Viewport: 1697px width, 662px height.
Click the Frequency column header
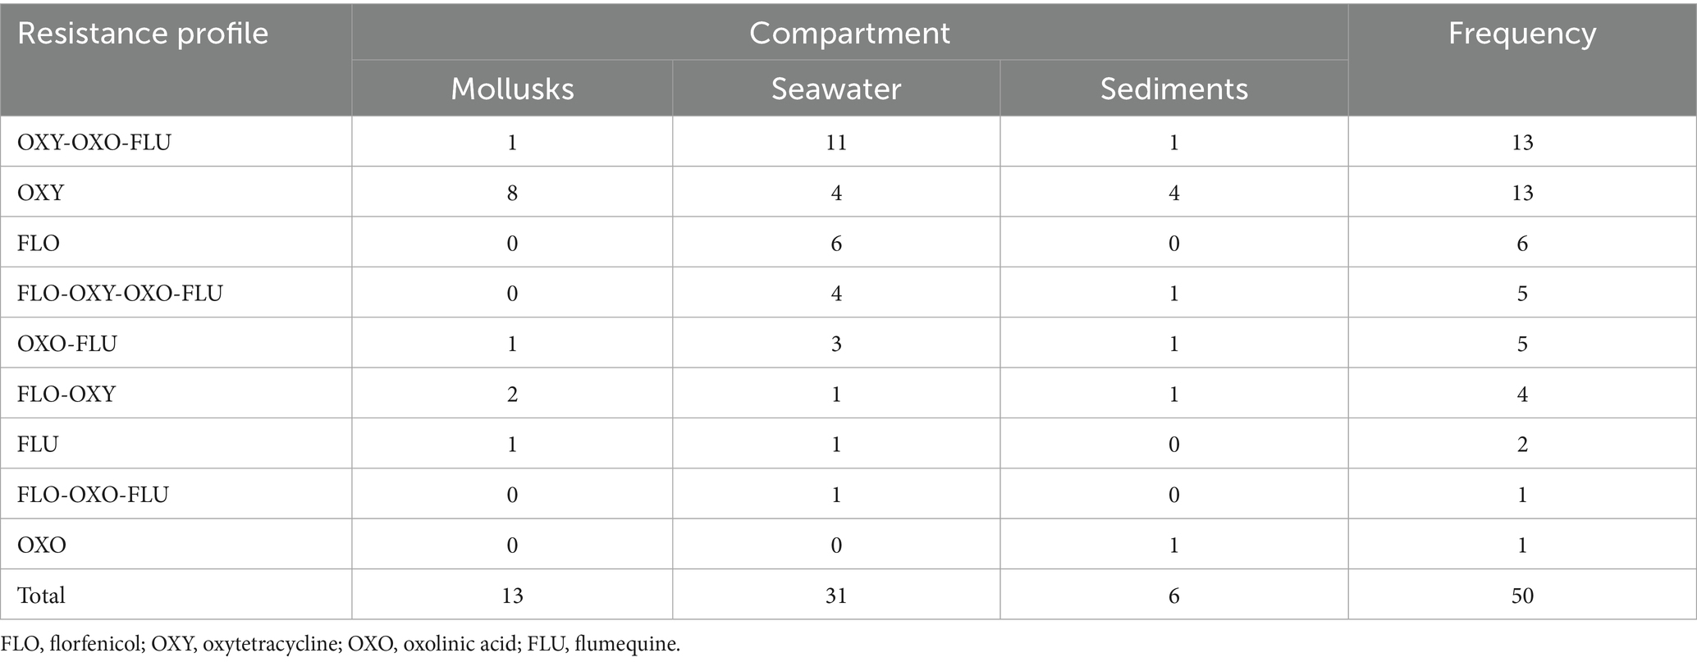point(1521,34)
